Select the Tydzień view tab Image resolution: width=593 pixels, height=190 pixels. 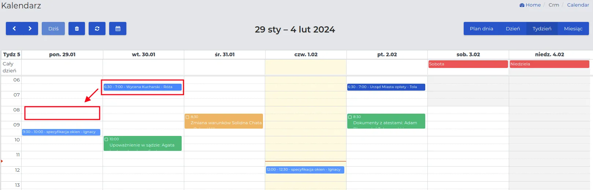pyautogui.click(x=542, y=28)
